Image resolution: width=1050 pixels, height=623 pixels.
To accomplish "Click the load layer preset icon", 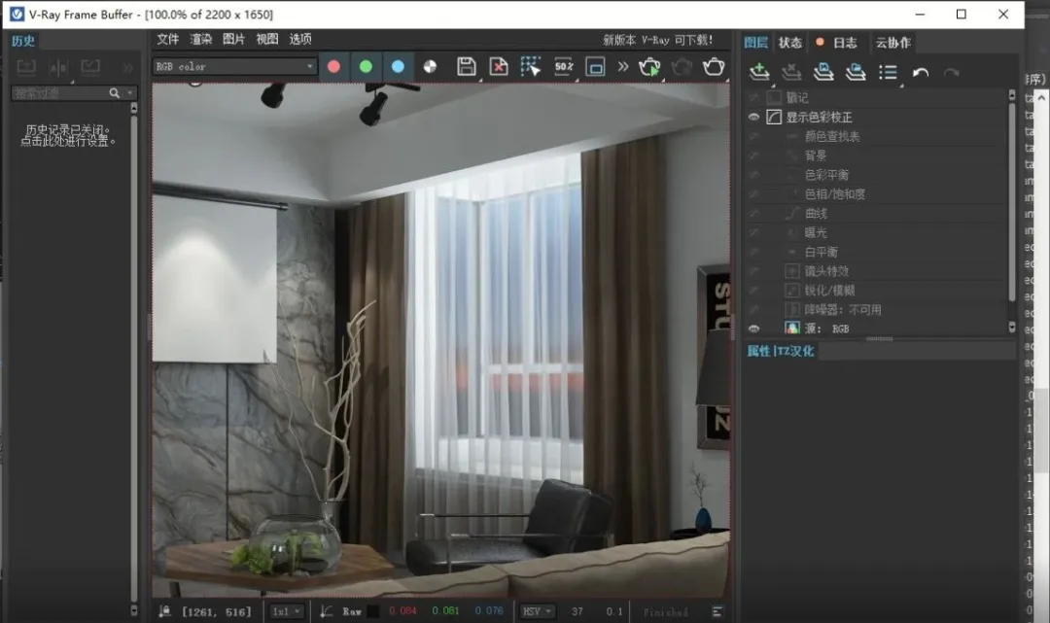I will point(856,72).
